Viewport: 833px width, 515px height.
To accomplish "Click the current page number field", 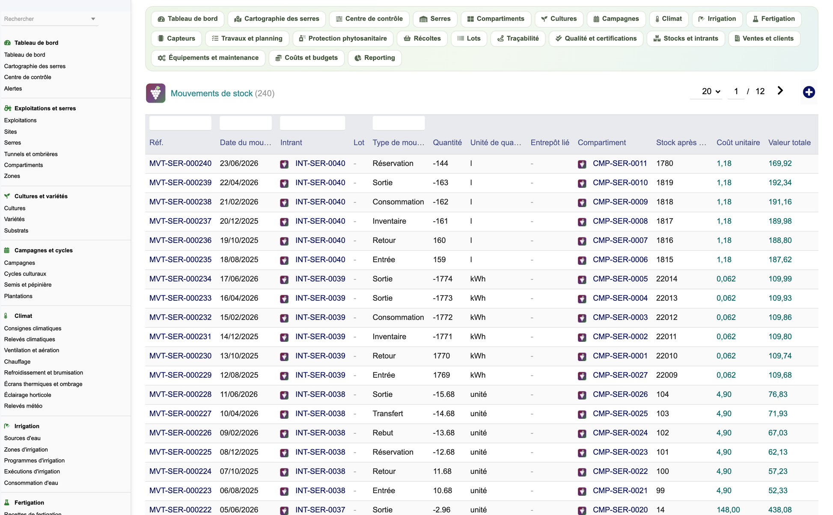I will click(x=736, y=91).
